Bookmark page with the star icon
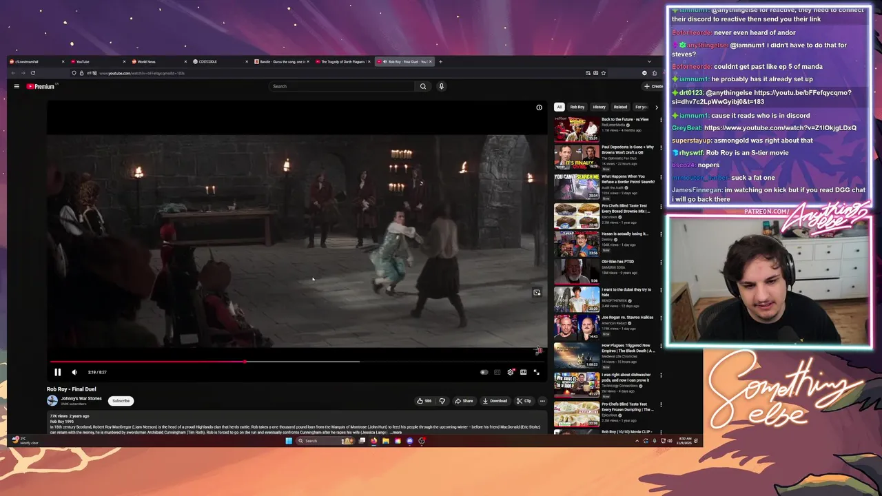 coord(604,73)
